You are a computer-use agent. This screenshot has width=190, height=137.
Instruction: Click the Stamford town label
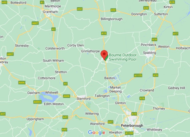click(x=83, y=99)
